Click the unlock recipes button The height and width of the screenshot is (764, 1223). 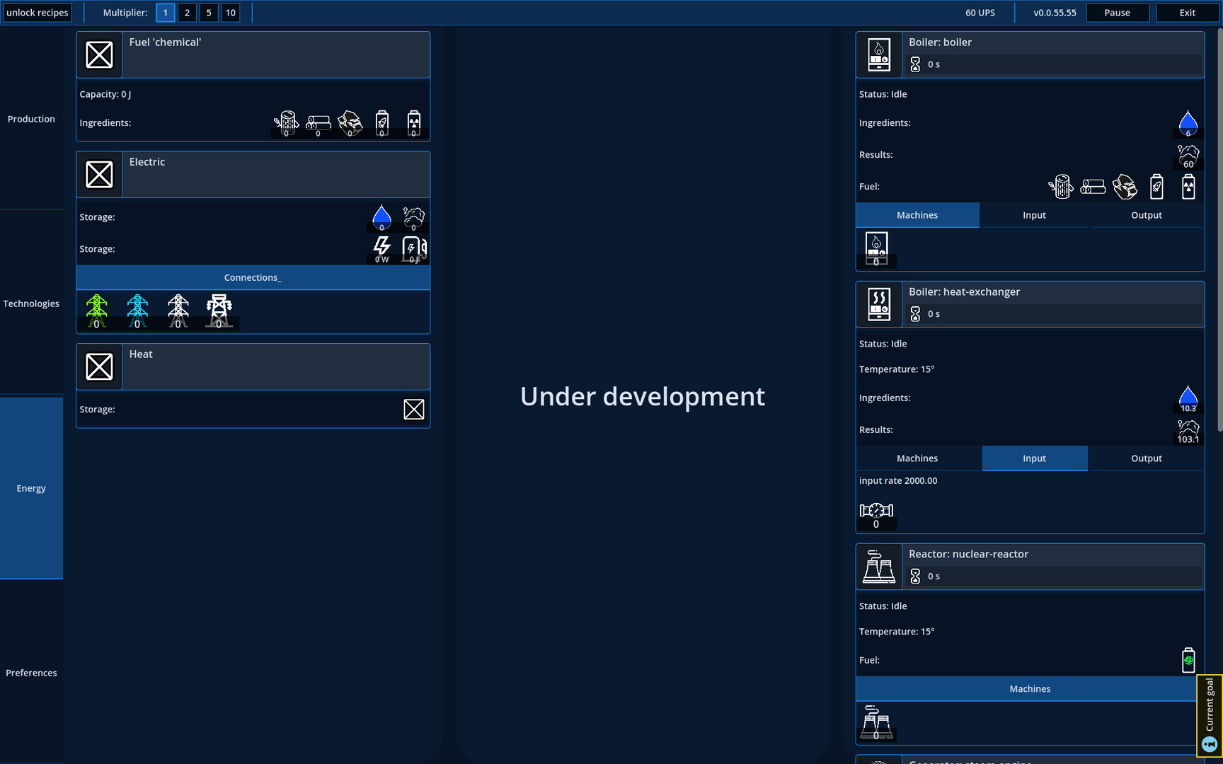tap(38, 12)
